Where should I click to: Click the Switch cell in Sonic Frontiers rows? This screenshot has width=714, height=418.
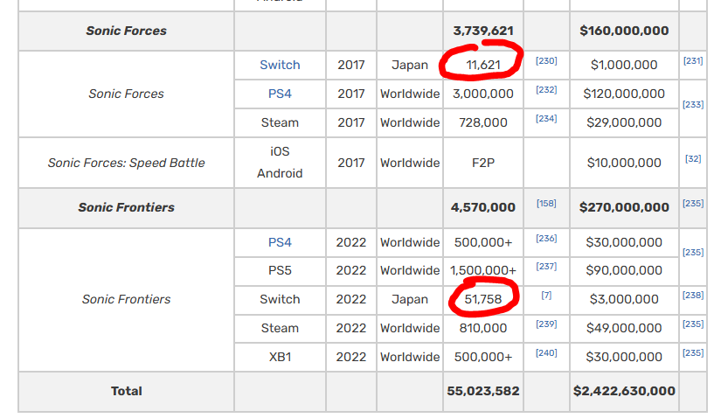[280, 299]
